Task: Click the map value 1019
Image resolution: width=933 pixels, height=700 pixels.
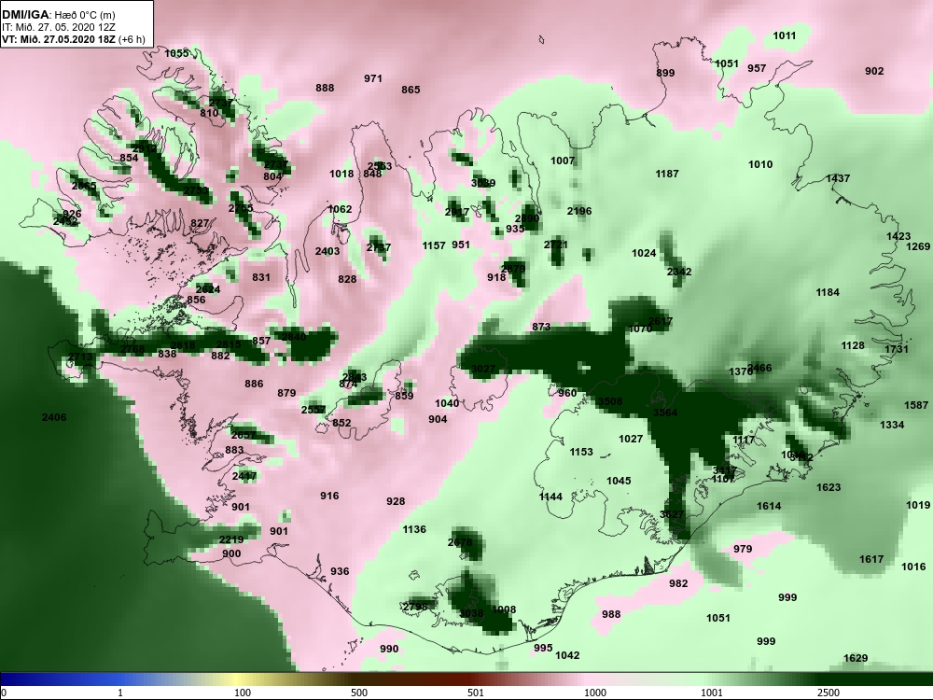Action: coord(918,505)
